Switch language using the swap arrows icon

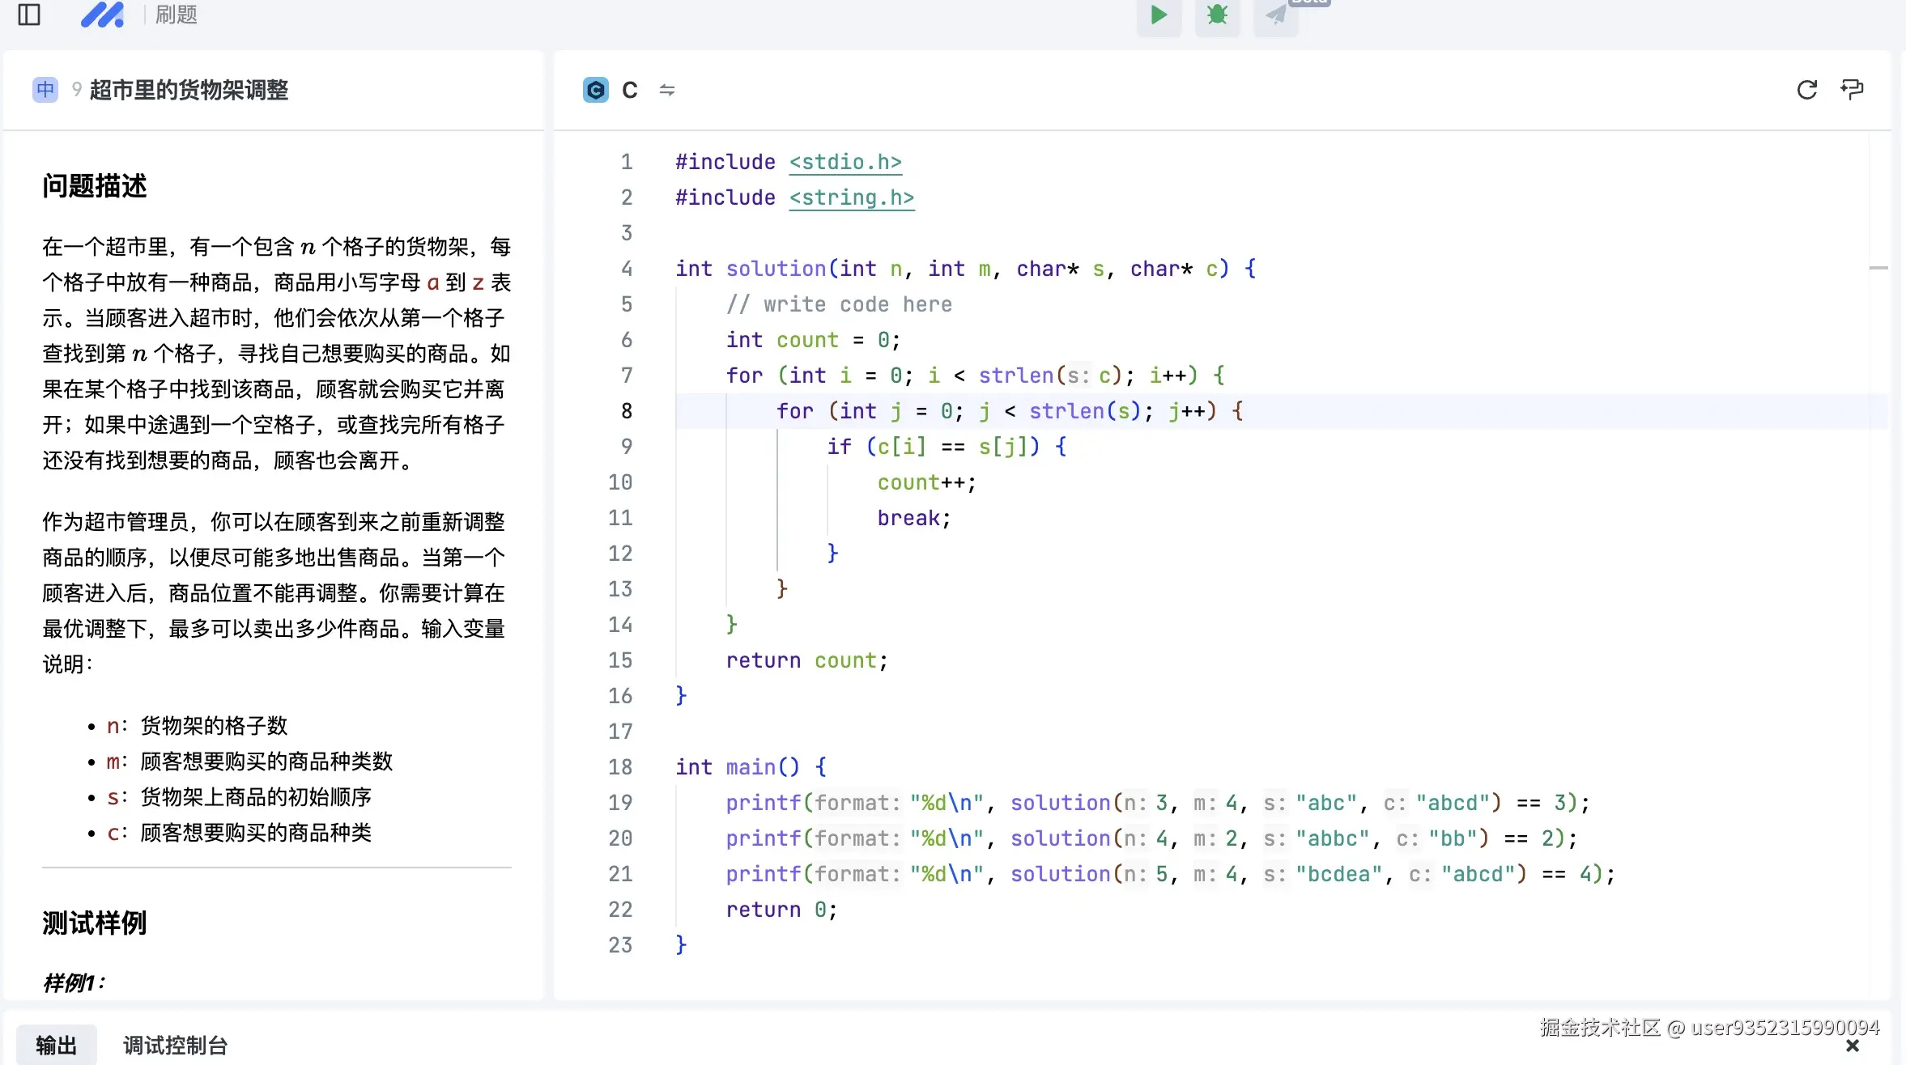point(667,90)
